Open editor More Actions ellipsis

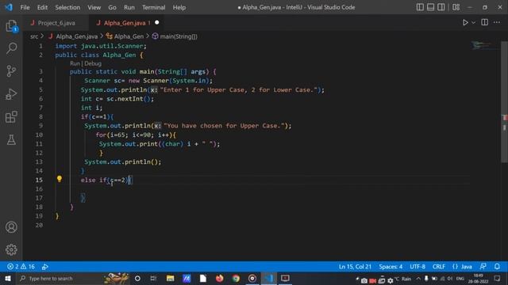point(497,22)
